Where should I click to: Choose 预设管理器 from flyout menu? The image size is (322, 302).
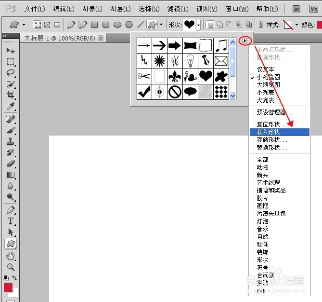(280, 112)
